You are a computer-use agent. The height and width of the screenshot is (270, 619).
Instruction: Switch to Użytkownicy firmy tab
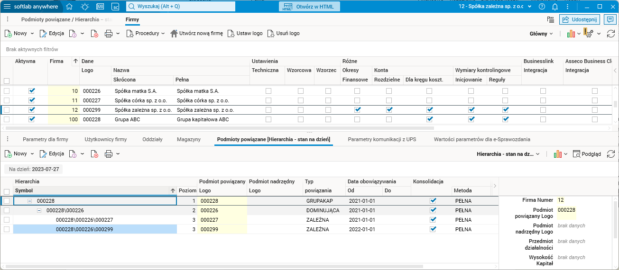coord(105,139)
